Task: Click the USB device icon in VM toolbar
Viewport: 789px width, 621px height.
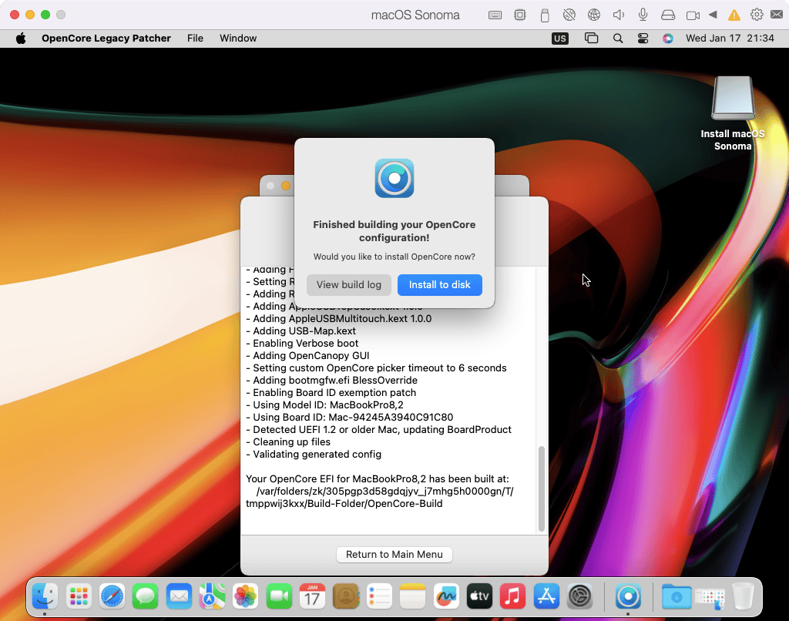Action: [x=545, y=15]
